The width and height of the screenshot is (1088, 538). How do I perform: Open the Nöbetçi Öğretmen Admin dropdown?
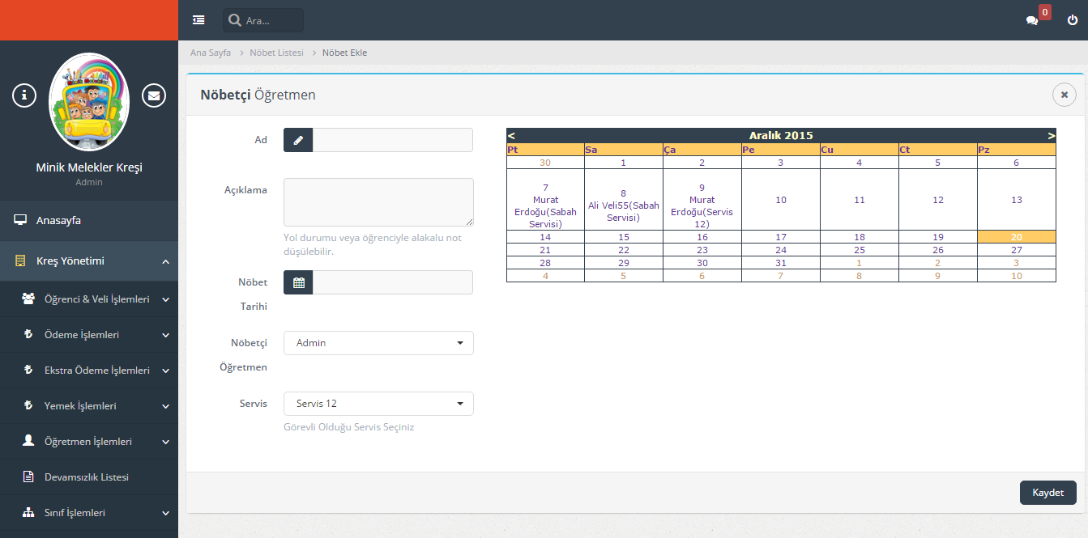[378, 343]
